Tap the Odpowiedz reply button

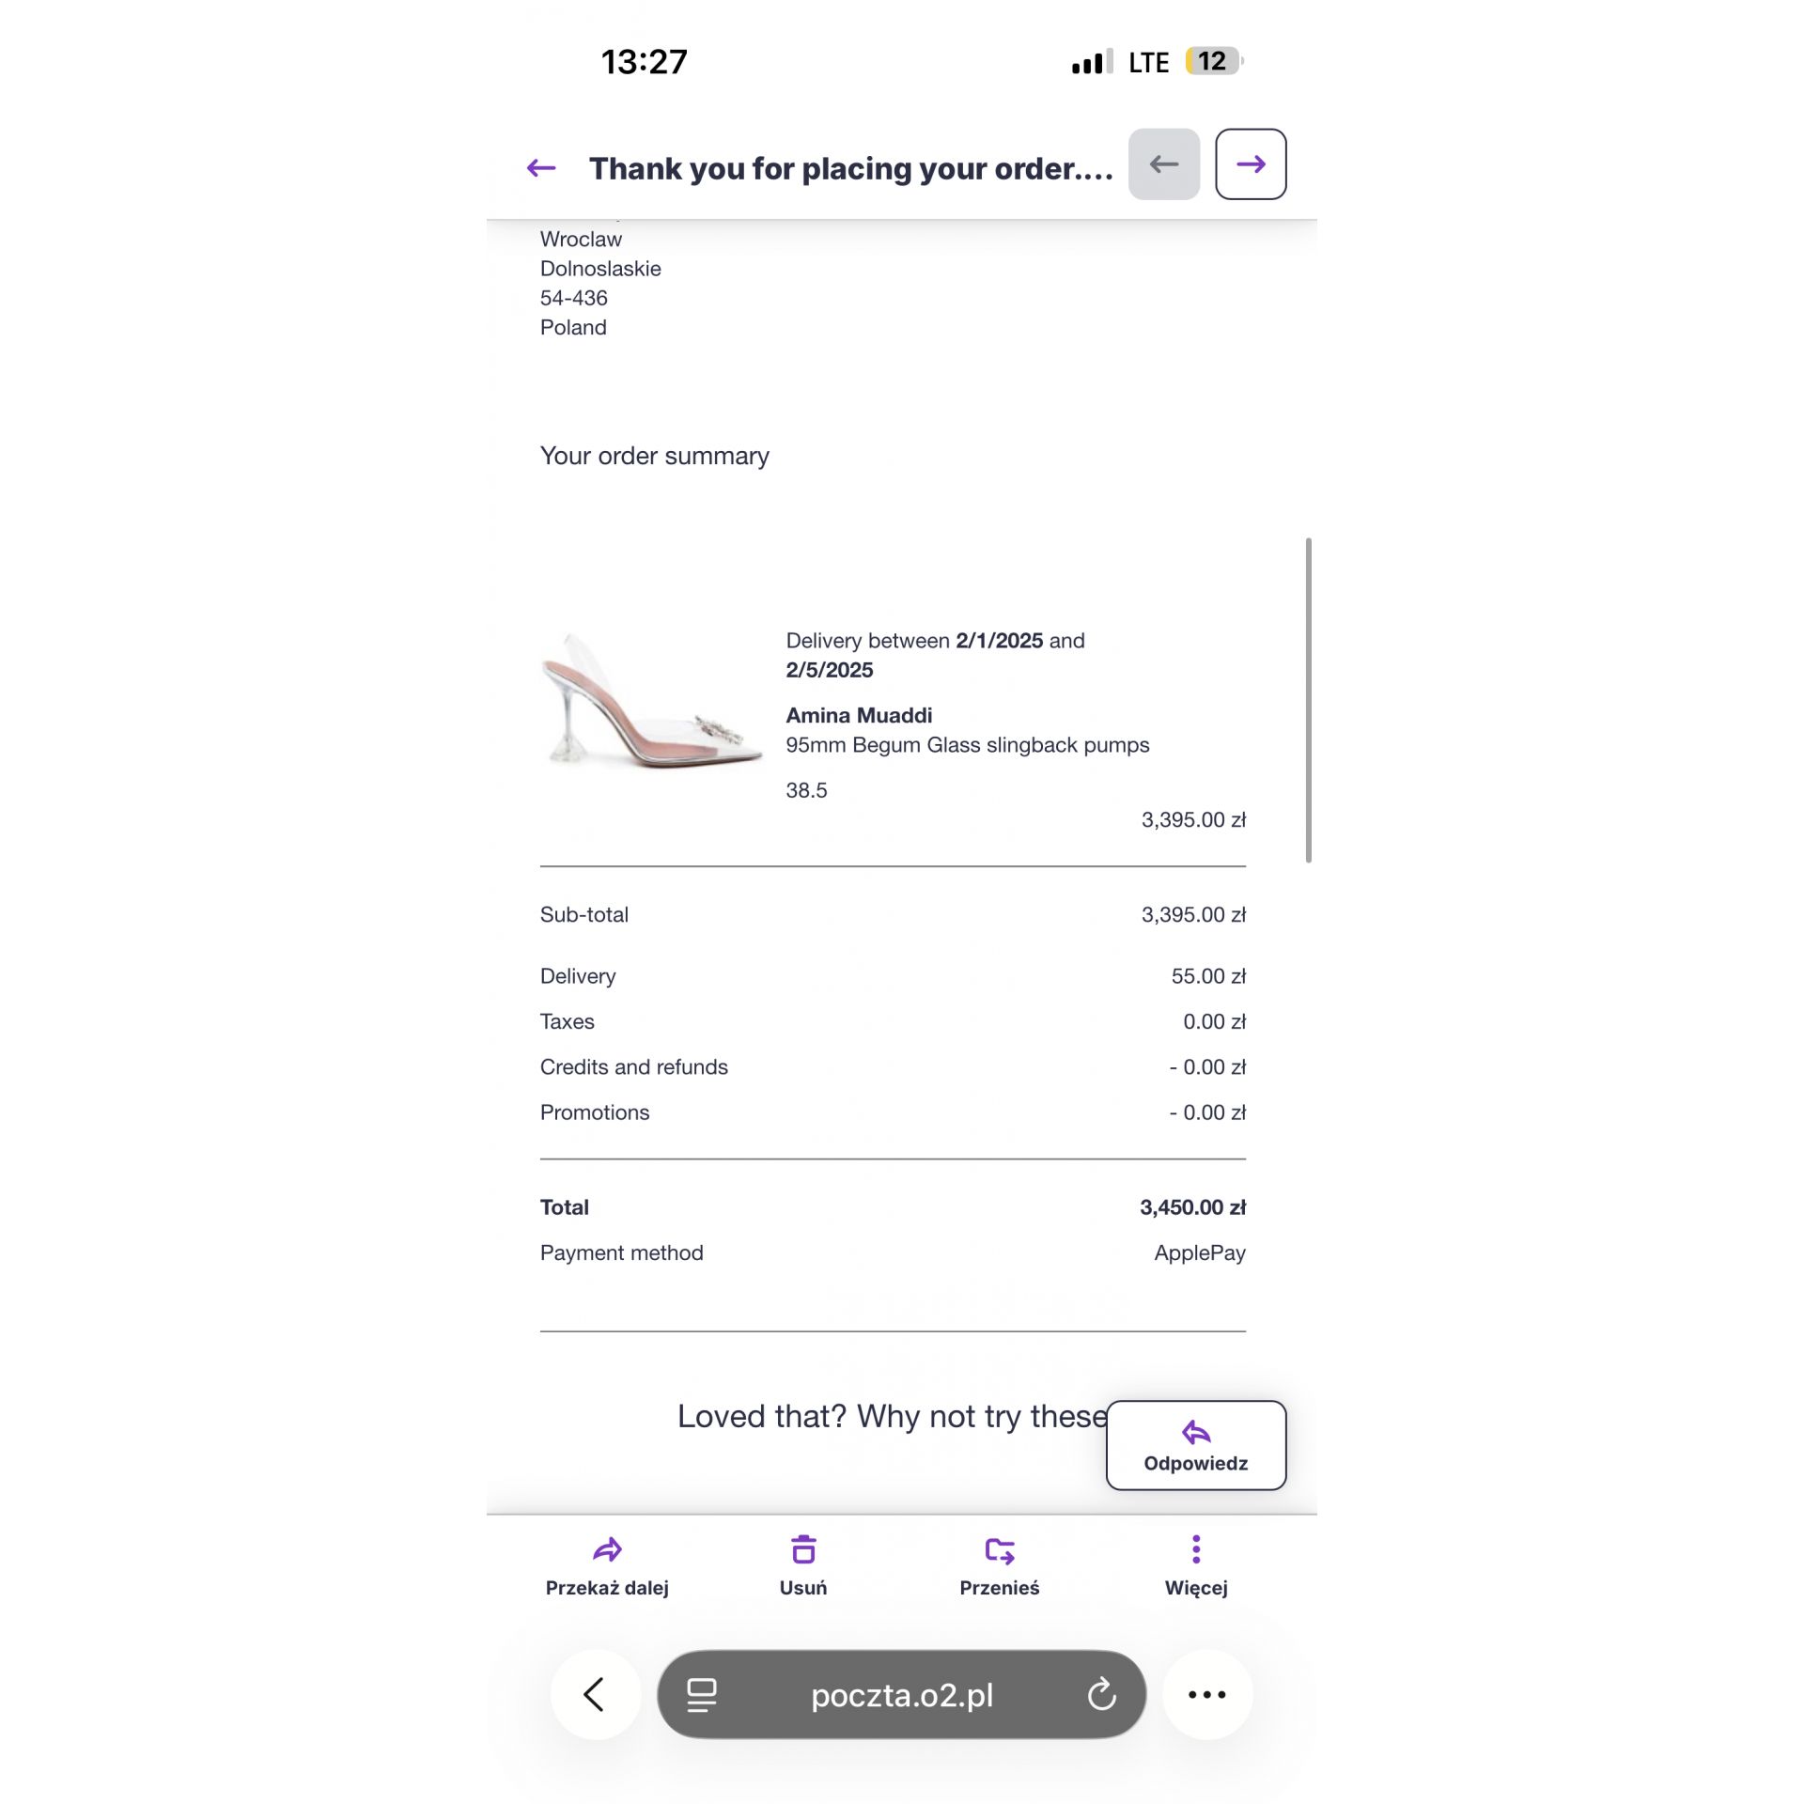1195,1445
